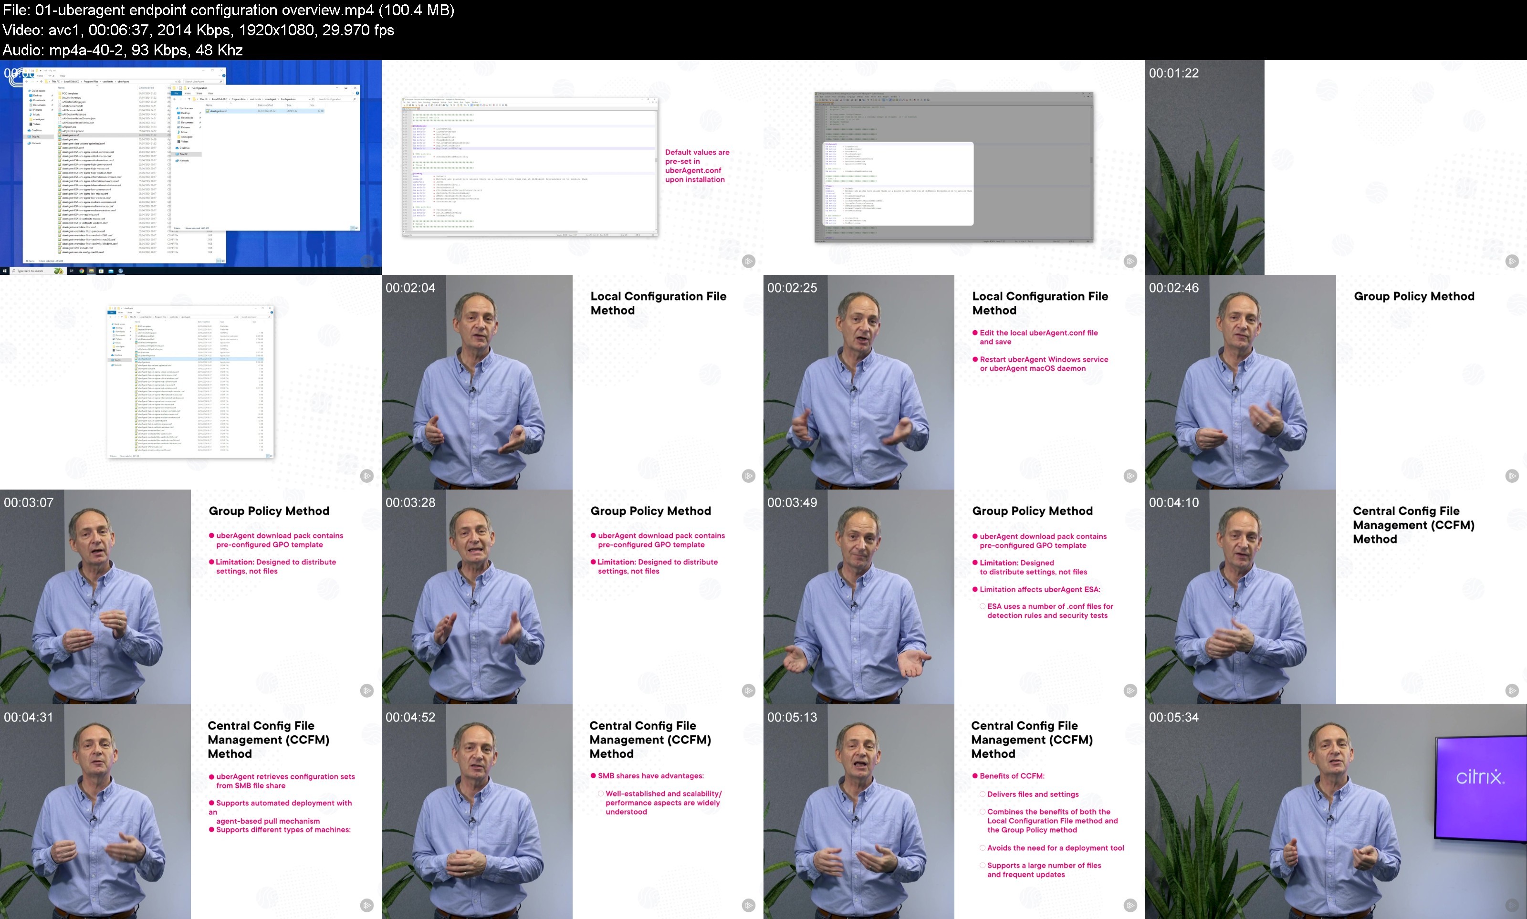Select the 00:04:10 CCFM Method frame

(1336, 597)
